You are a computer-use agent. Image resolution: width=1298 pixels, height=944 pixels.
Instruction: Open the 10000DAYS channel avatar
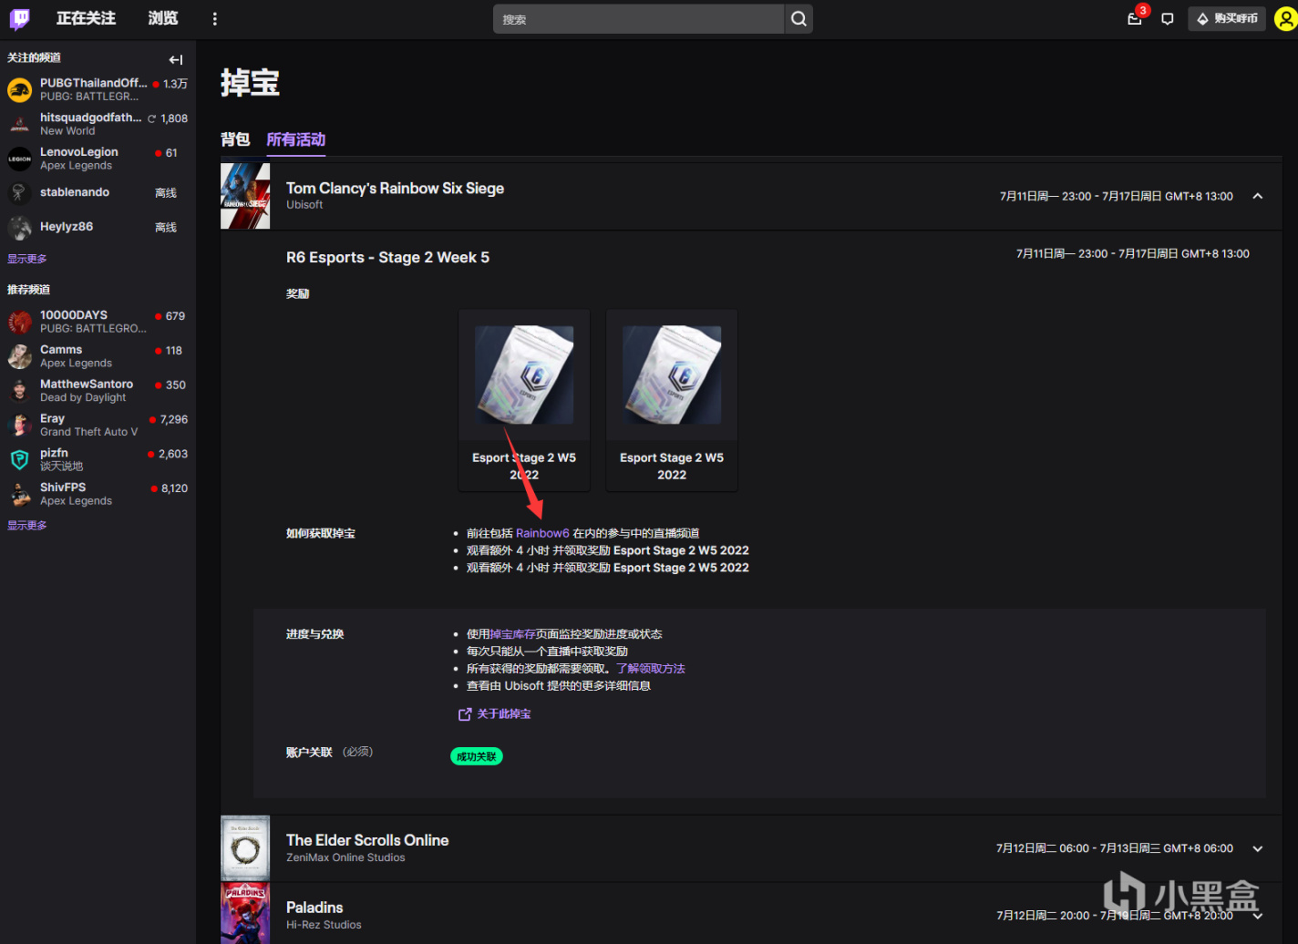pos(20,322)
